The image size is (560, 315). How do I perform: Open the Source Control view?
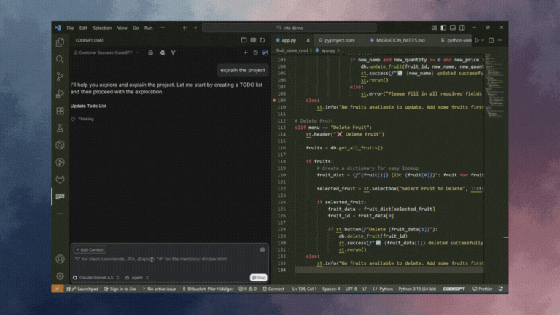point(60,77)
